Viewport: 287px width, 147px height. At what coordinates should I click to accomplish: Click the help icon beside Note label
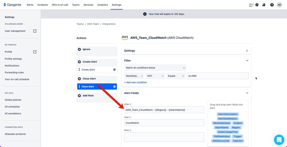coord(131,130)
